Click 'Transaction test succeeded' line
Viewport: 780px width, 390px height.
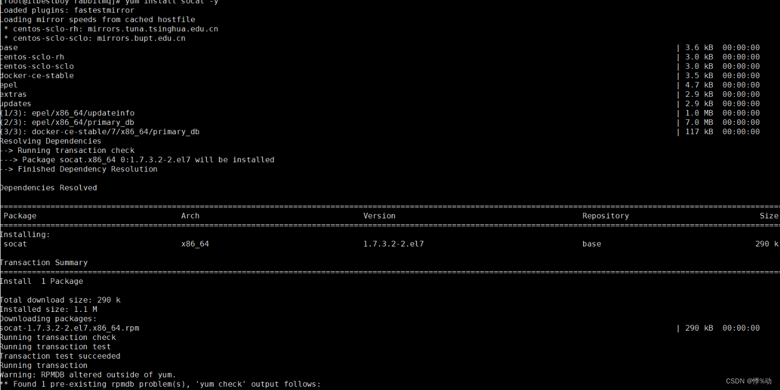click(x=60, y=356)
